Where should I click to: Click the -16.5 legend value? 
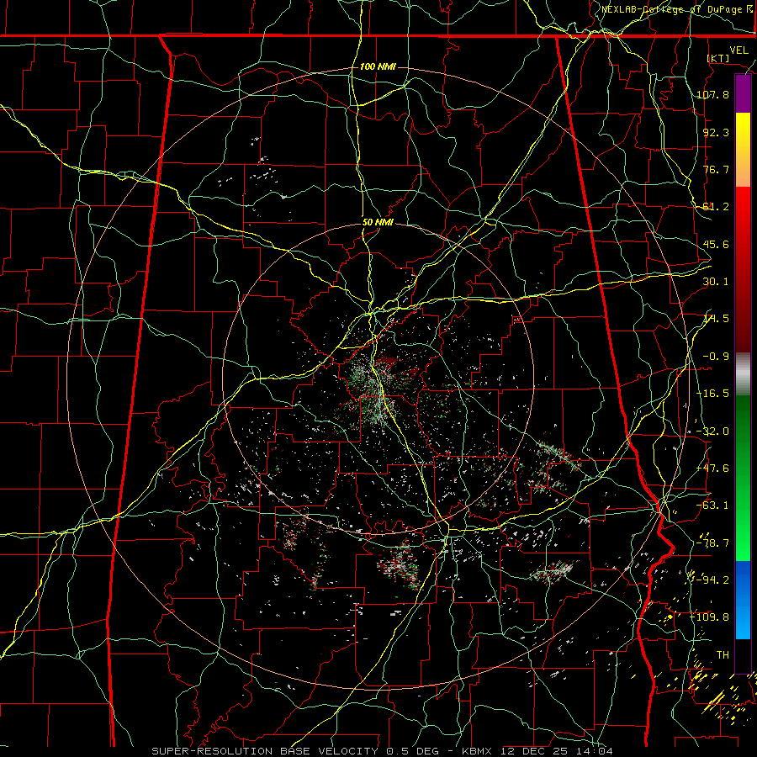[x=712, y=394]
